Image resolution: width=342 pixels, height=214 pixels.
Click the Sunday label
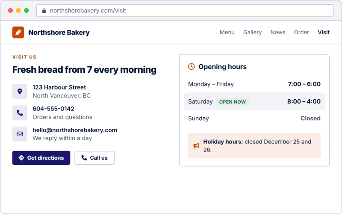[x=198, y=119]
